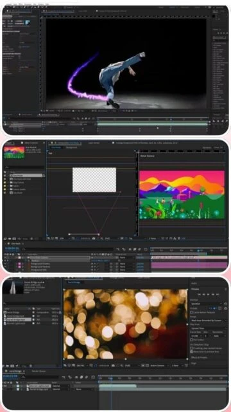Image resolution: width=231 pixels, height=412 pixels.
Task: Click the colorful landscape Active Camera view
Action: [x=182, y=194]
